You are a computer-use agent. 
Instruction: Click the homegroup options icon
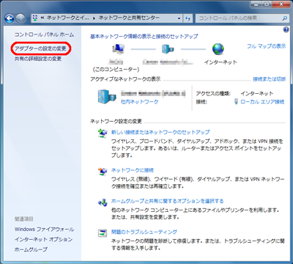tap(103, 202)
